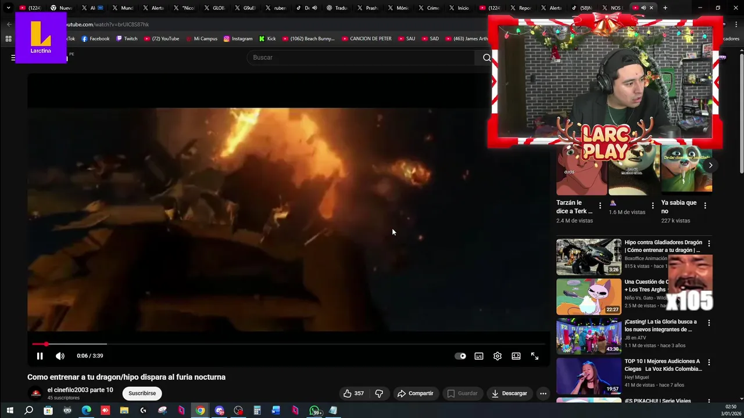Open the TOP 10 La Voz Kids thumbnail
744x418 pixels.
[589, 375]
